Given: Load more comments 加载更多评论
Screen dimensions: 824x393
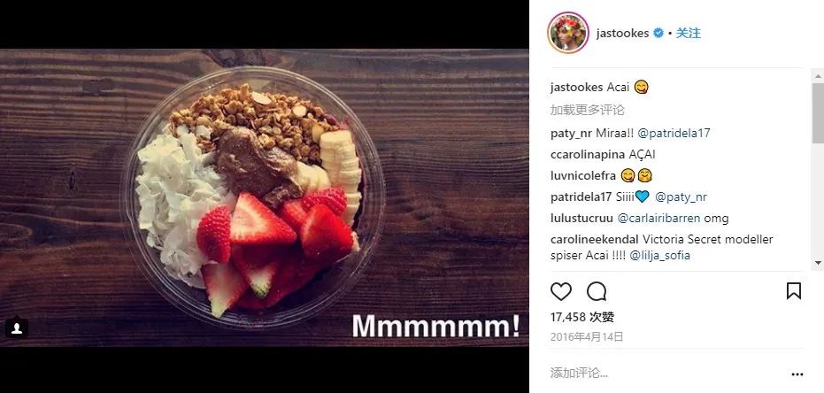Looking at the screenshot, I should pos(587,111).
